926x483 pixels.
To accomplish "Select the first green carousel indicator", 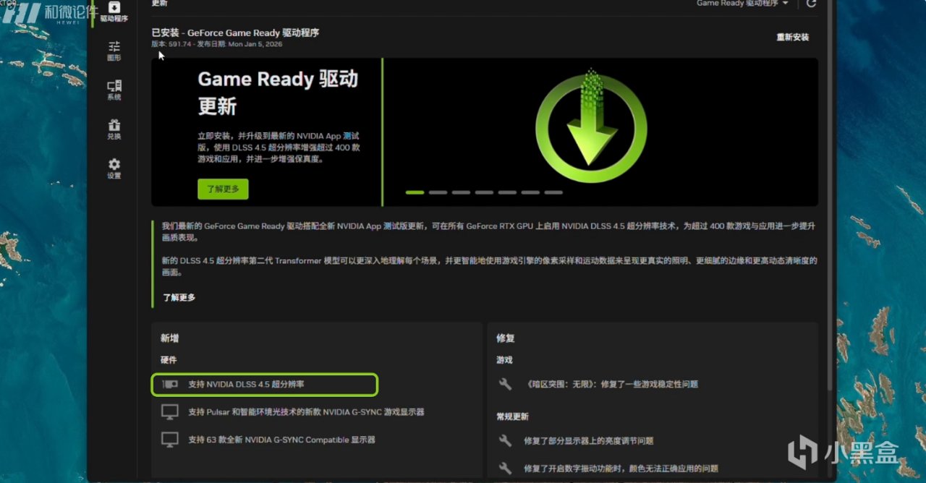I will [415, 192].
